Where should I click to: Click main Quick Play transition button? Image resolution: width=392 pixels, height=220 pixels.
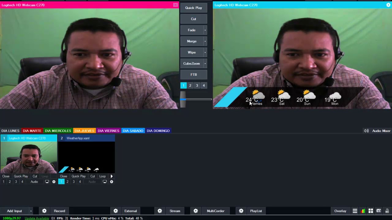(x=194, y=8)
